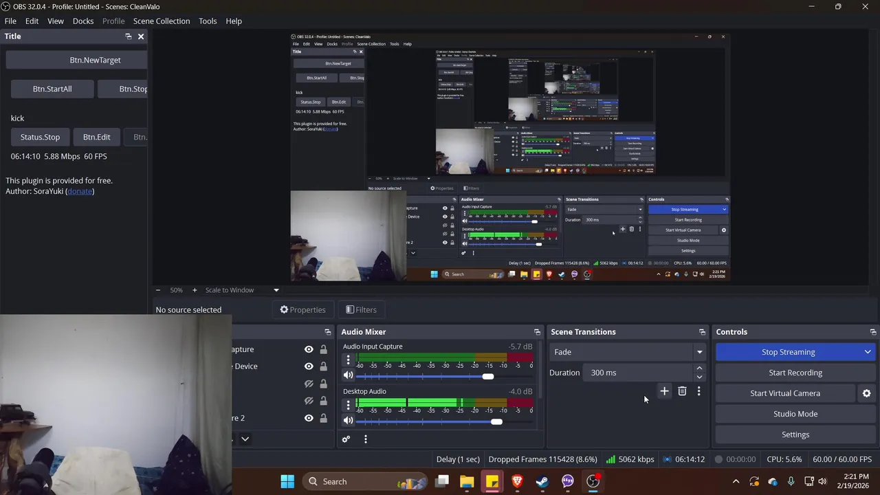Open the Tools menu

coord(208,21)
